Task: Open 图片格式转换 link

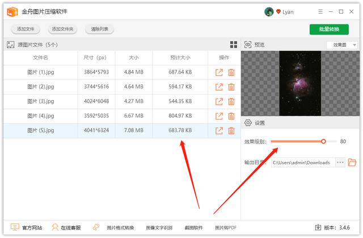Action: pos(120,228)
